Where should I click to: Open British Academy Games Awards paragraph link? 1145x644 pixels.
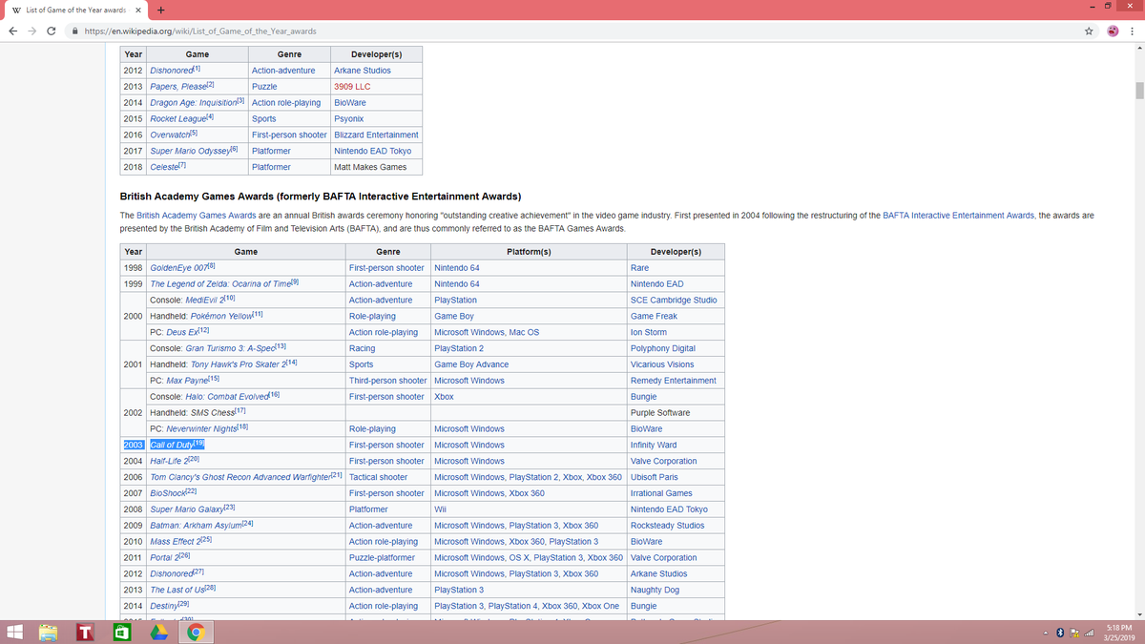[x=196, y=216]
